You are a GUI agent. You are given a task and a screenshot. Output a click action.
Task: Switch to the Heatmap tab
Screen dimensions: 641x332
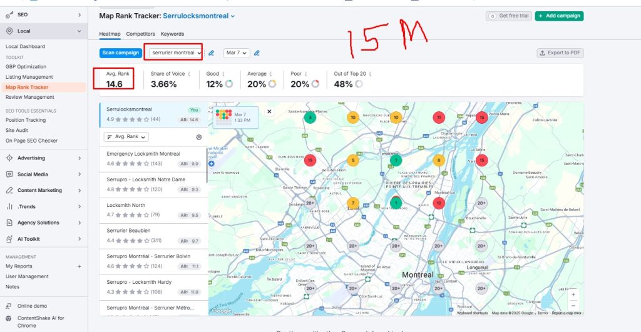(x=110, y=34)
